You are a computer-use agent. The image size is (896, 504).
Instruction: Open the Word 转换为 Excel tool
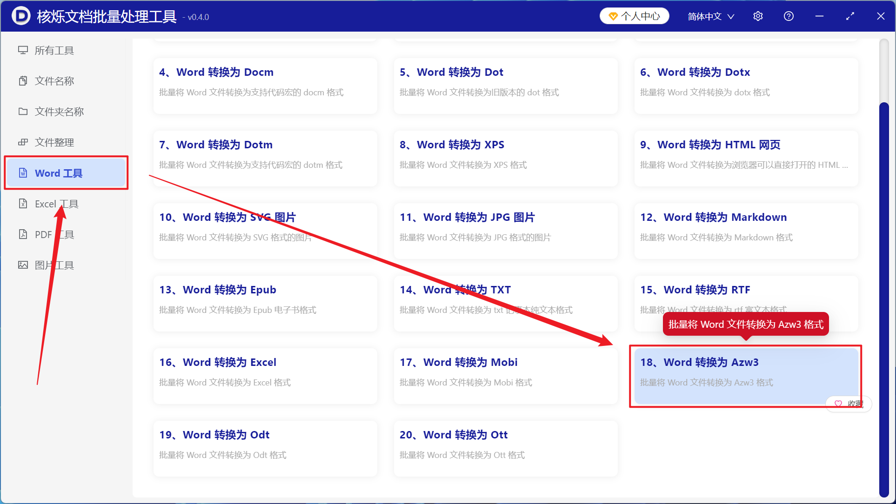[265, 376]
